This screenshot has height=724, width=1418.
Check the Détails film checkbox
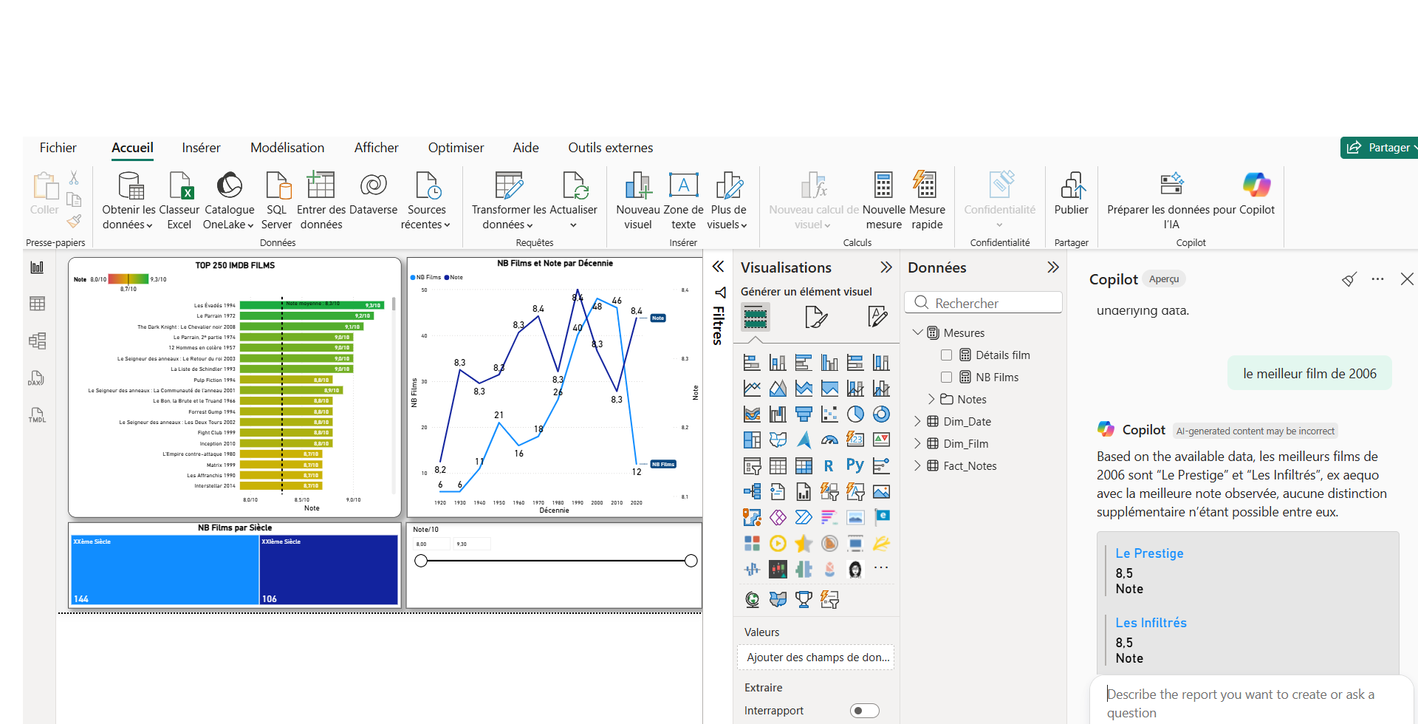click(946, 355)
